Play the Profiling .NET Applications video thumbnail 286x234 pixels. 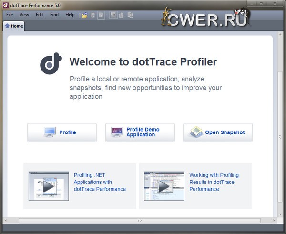[x=48, y=186]
